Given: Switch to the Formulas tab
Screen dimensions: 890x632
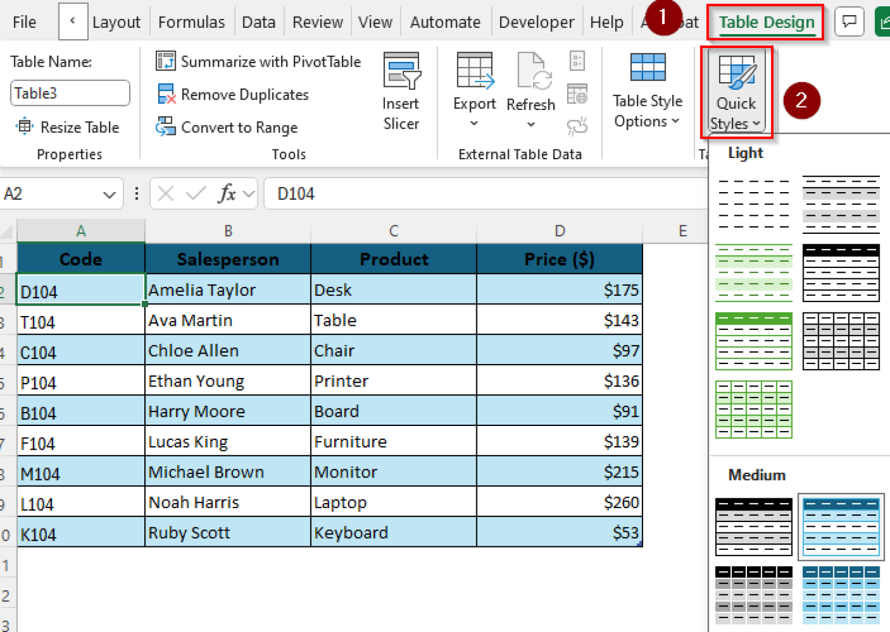Looking at the screenshot, I should tap(191, 22).
